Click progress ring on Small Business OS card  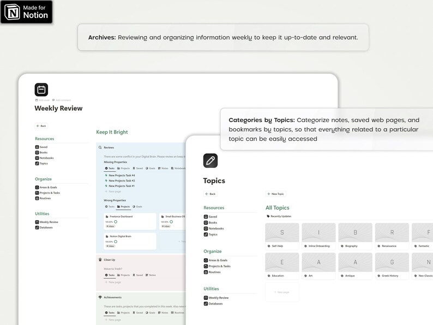(x=171, y=222)
